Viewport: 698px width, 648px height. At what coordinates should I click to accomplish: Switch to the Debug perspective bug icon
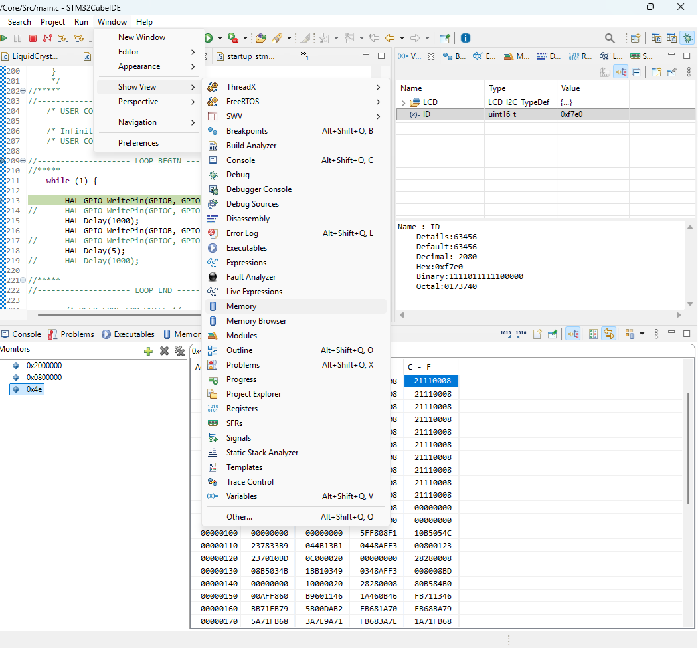687,38
